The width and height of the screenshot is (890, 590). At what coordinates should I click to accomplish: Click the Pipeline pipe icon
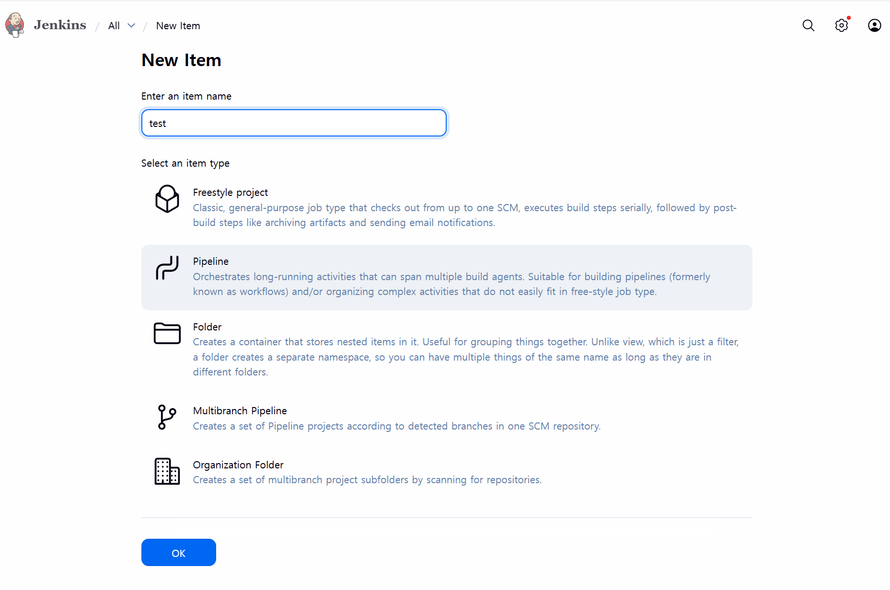point(167,268)
